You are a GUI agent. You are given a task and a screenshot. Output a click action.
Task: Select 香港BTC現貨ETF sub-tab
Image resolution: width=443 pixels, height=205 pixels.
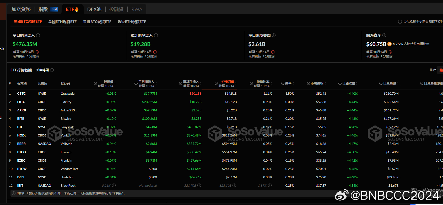tap(97, 22)
